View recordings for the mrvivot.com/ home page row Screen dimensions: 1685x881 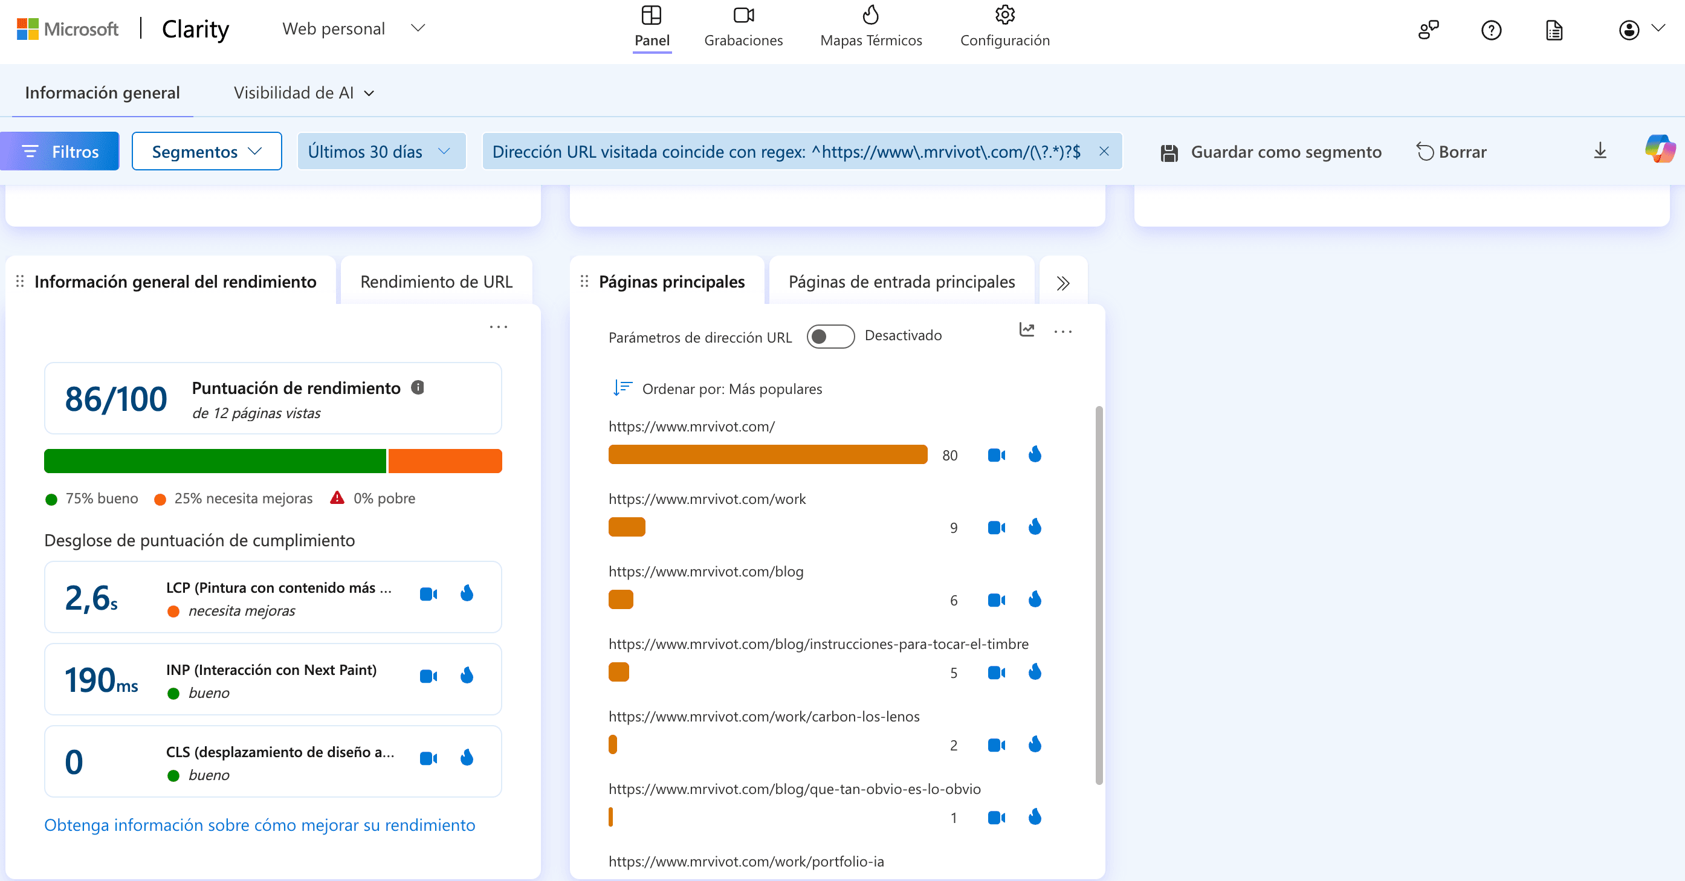click(x=997, y=455)
